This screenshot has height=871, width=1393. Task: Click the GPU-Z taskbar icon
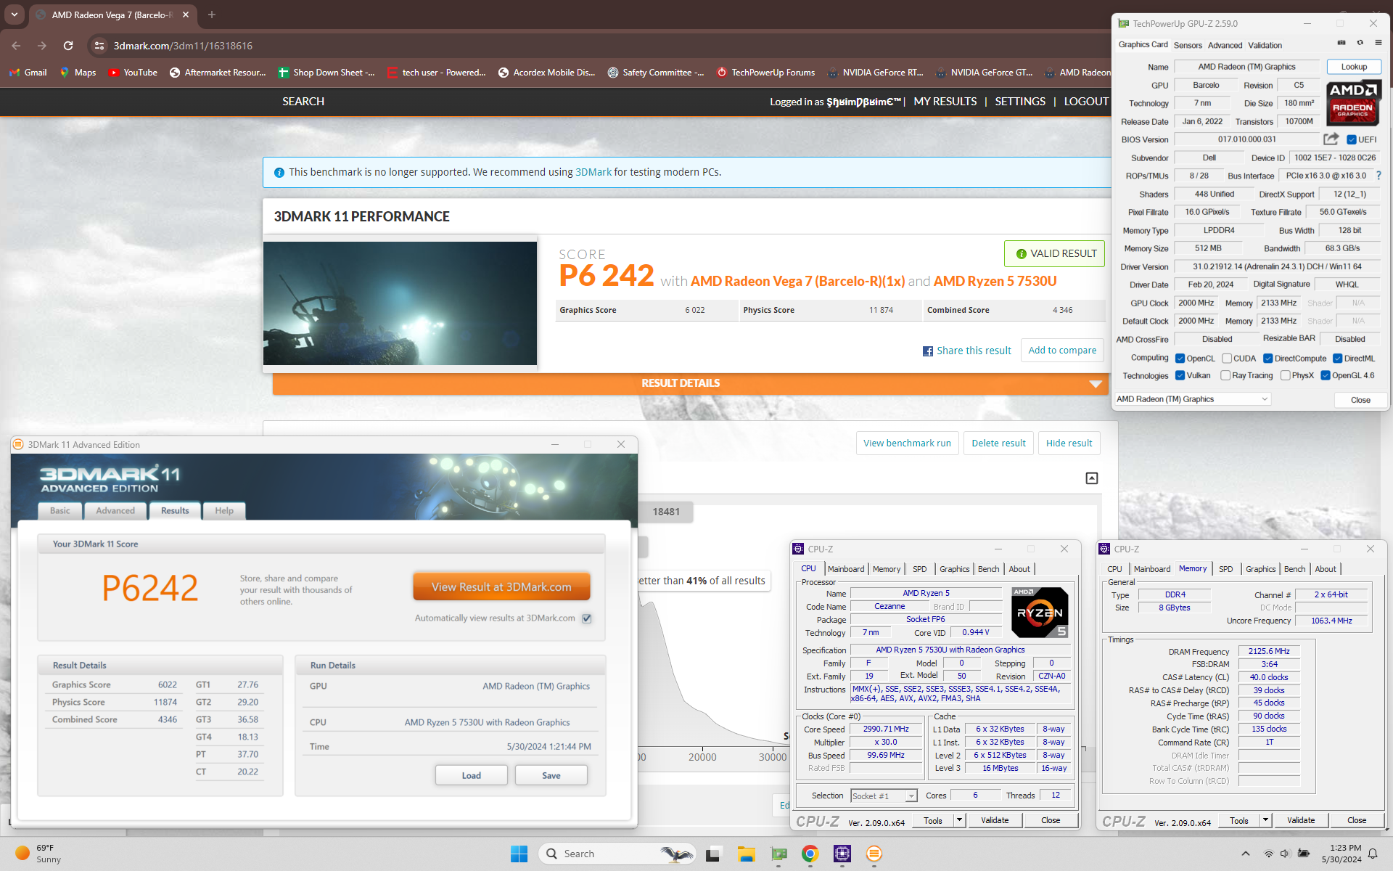778,854
